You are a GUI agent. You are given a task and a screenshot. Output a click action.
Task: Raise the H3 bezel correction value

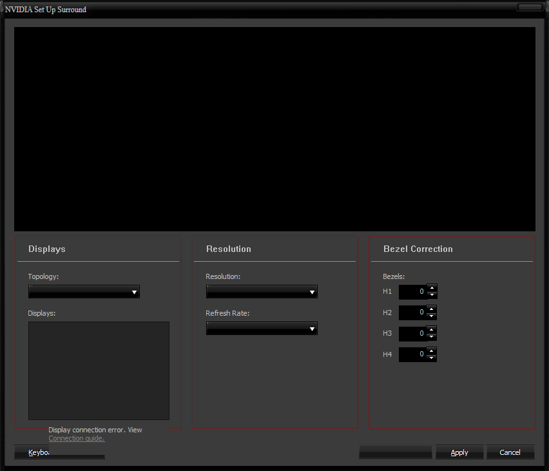[432, 329]
